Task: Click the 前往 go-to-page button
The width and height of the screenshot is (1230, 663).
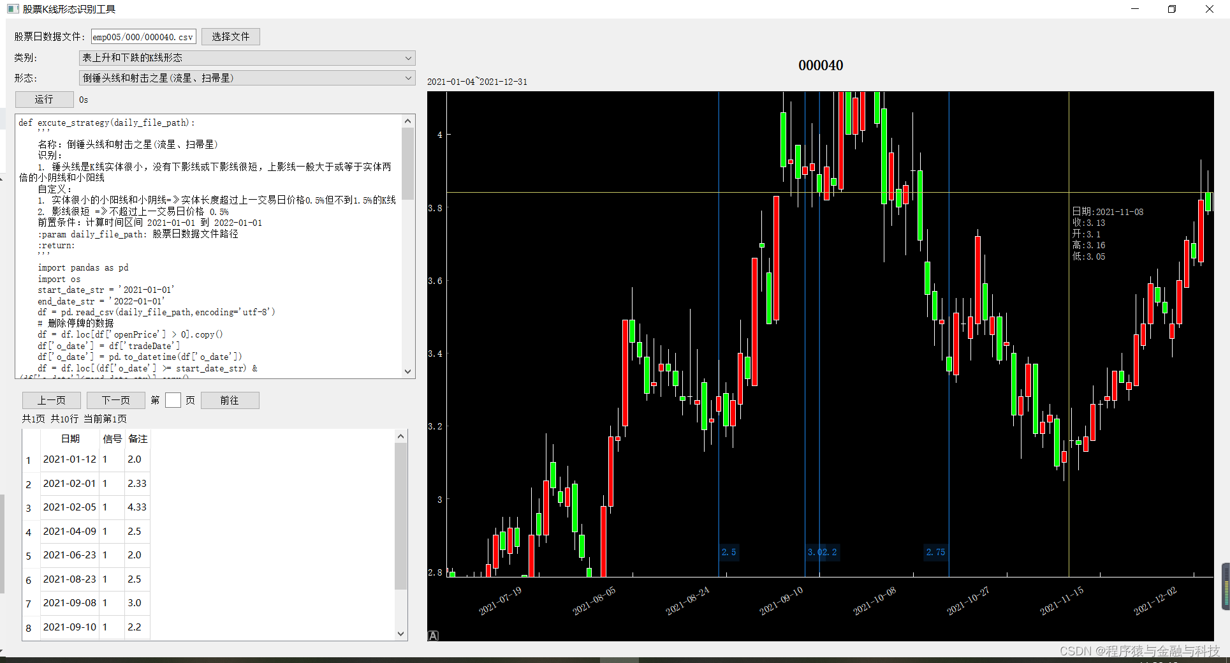Action: pos(230,400)
